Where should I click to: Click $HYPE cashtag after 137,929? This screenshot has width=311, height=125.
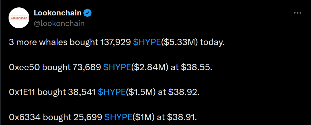[x=147, y=43]
